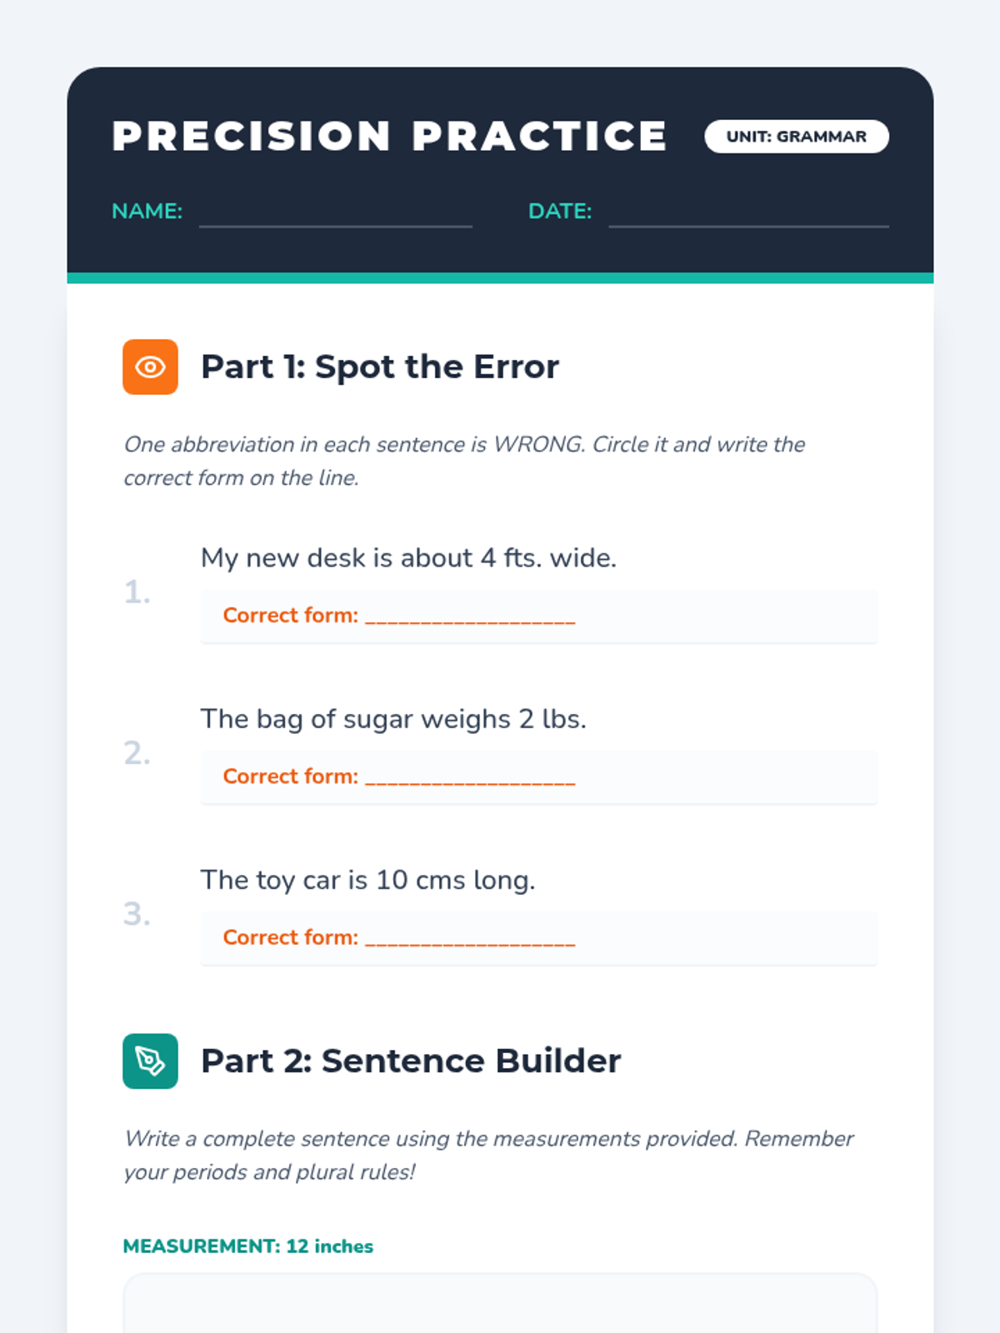The image size is (1000, 1333).
Task: Click the Part 1: Spot the Error heading
Action: tap(380, 367)
